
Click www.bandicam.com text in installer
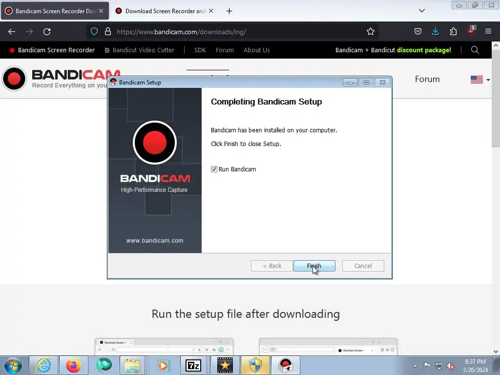(x=155, y=240)
